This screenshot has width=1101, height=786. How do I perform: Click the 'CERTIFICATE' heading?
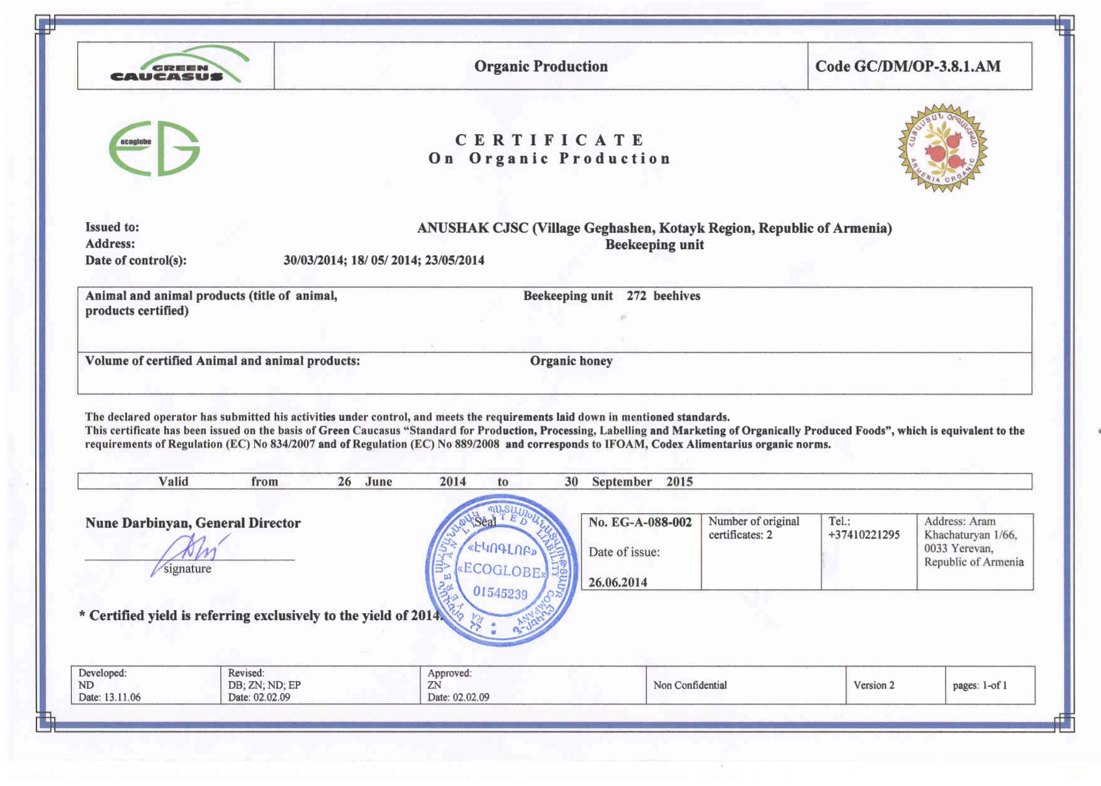pyautogui.click(x=550, y=140)
